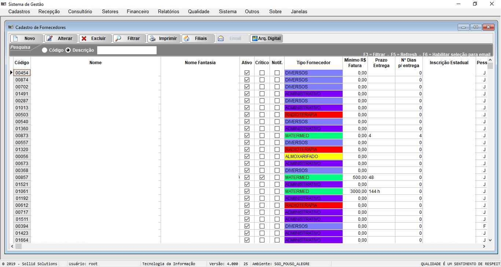Image resolution: width=501 pixels, height=267 pixels.
Task: Open the Sistema menu
Action: tap(228, 12)
